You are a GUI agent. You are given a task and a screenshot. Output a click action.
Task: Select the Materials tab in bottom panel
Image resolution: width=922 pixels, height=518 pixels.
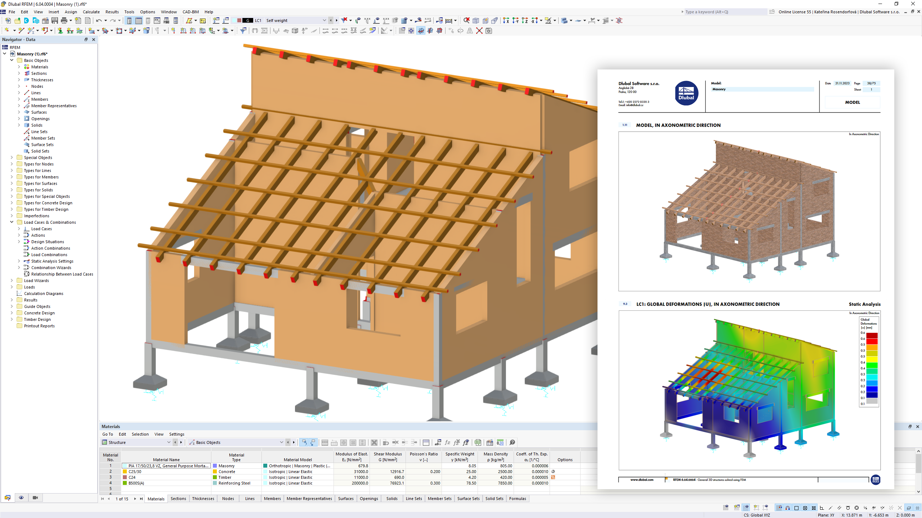pos(156,498)
